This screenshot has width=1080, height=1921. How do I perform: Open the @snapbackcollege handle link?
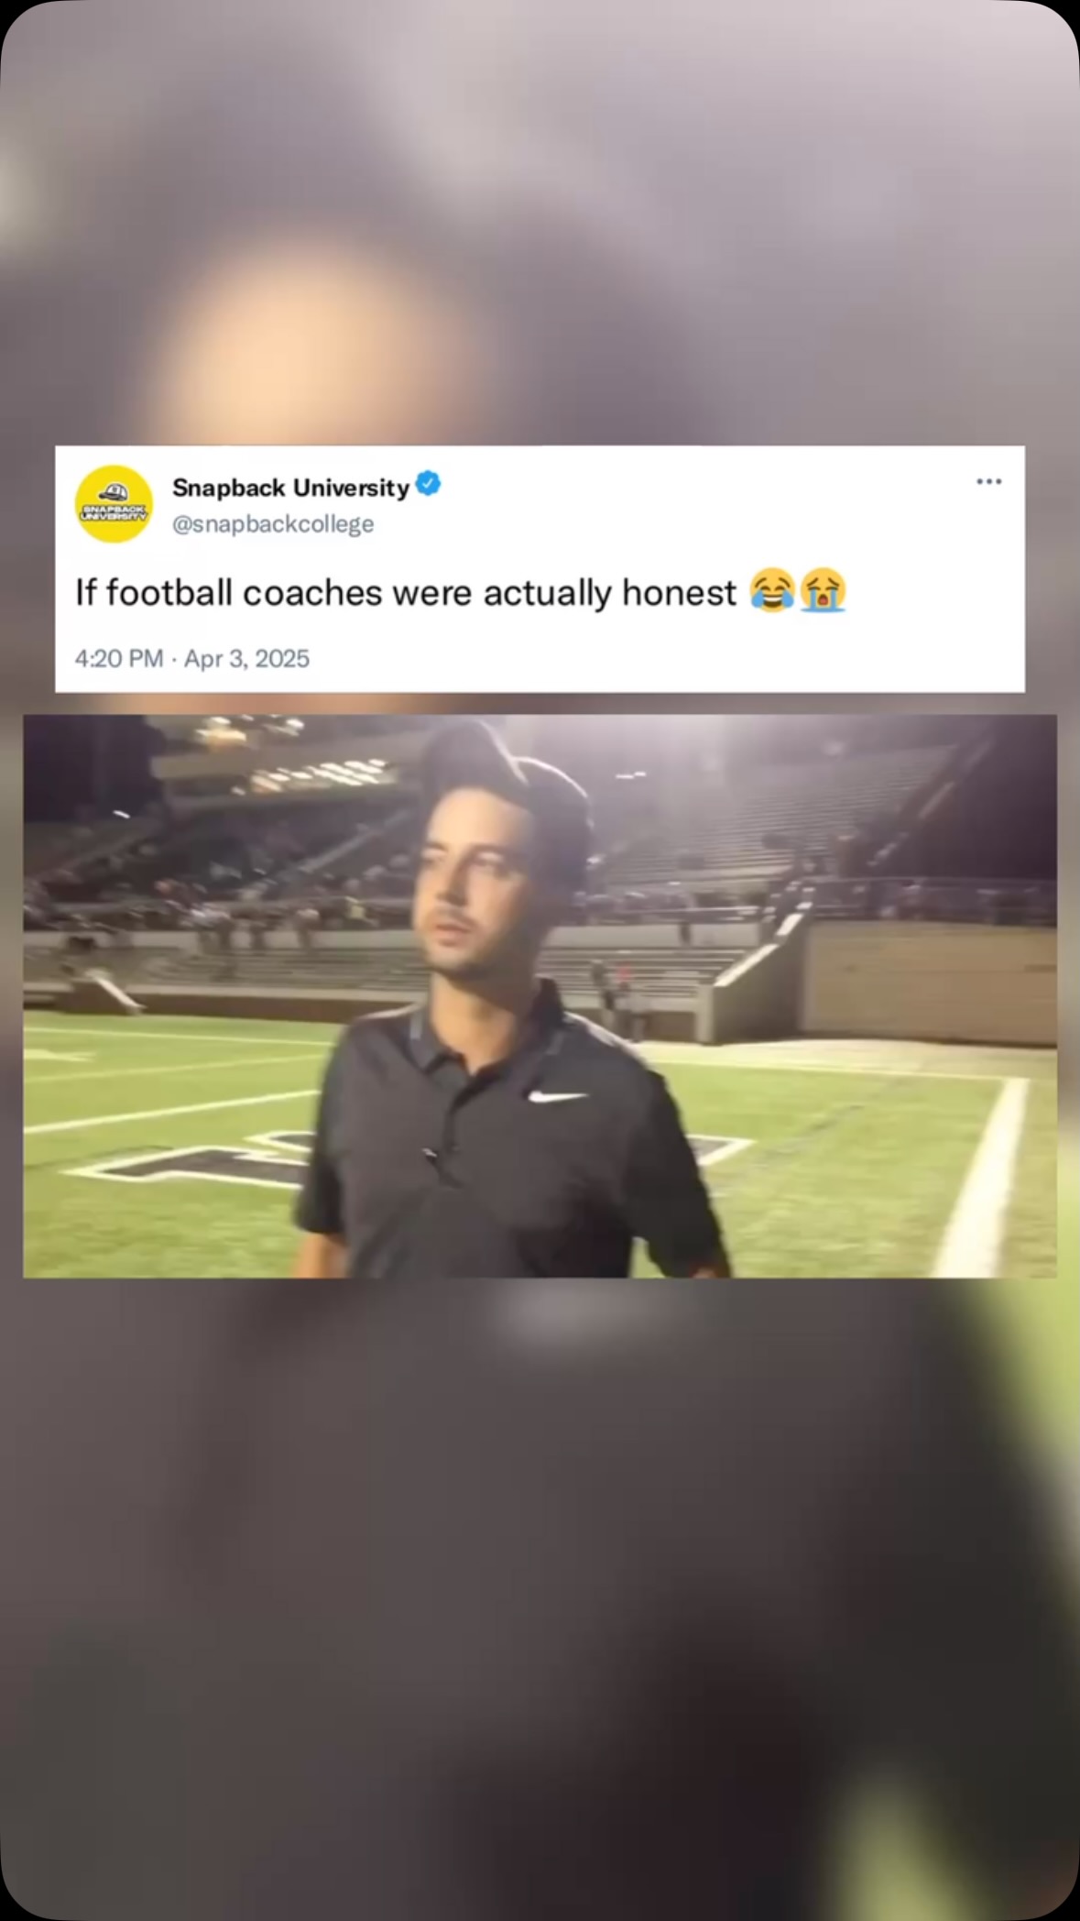(x=273, y=524)
